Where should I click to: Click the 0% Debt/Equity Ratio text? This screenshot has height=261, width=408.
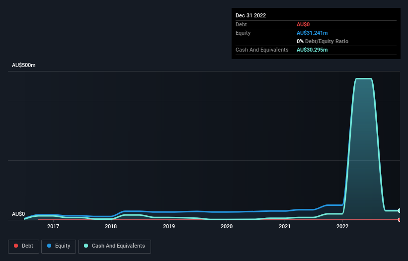point(323,41)
